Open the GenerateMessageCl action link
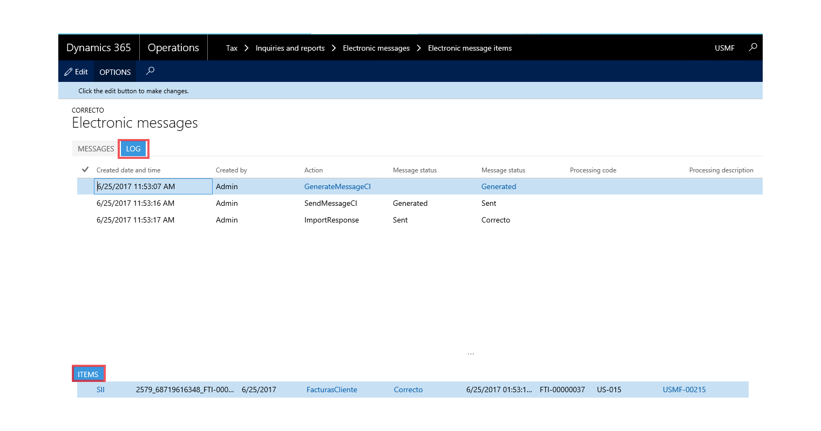Image resolution: width=821 pixels, height=431 pixels. point(337,186)
